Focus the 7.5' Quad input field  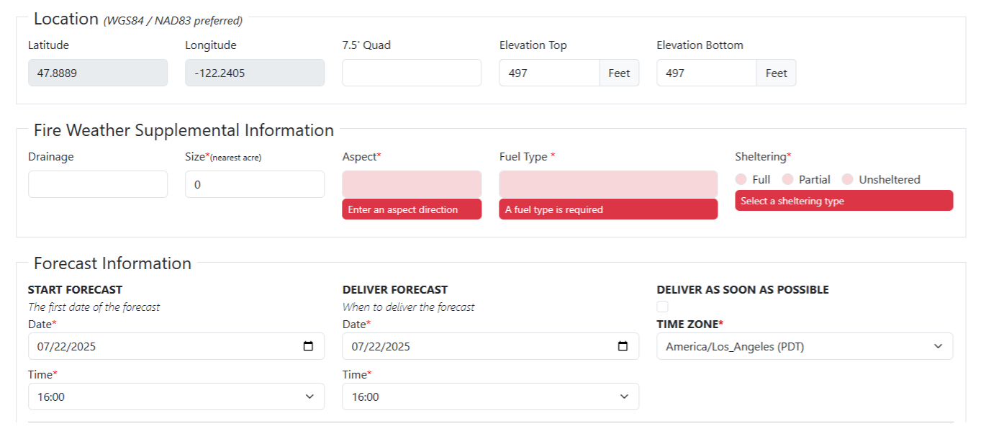pos(412,73)
